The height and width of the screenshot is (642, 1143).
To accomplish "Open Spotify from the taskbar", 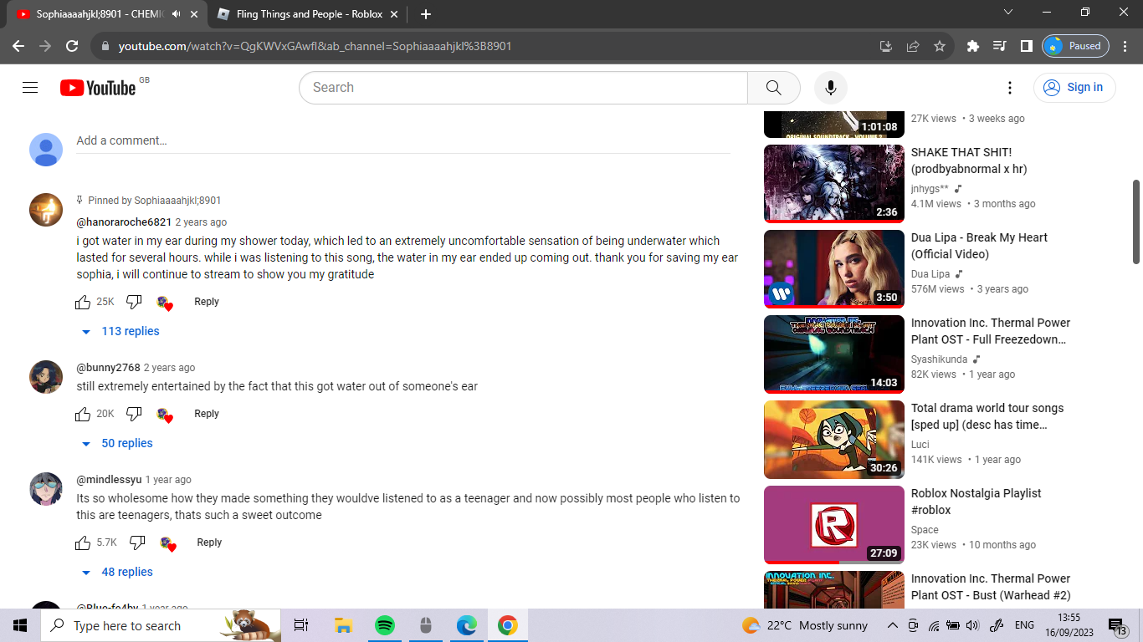I will pyautogui.click(x=384, y=625).
